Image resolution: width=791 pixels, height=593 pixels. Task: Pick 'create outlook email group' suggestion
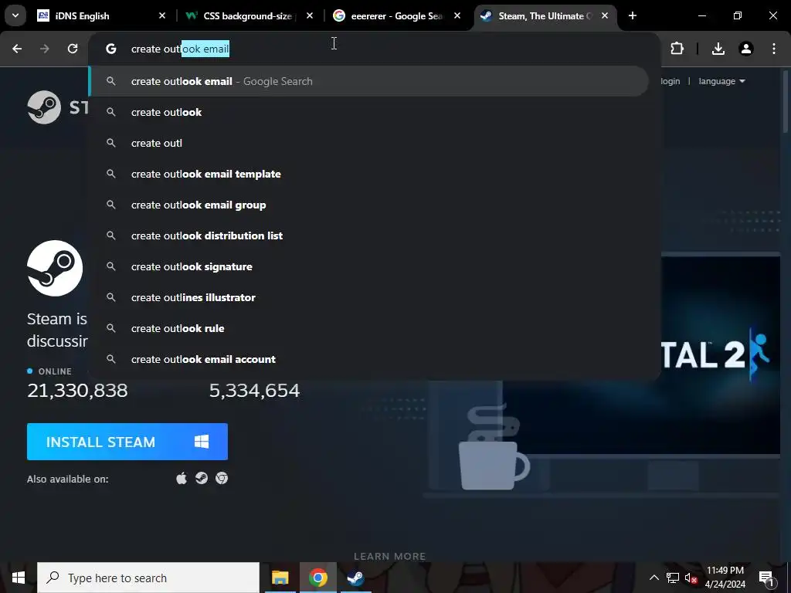coord(369,205)
